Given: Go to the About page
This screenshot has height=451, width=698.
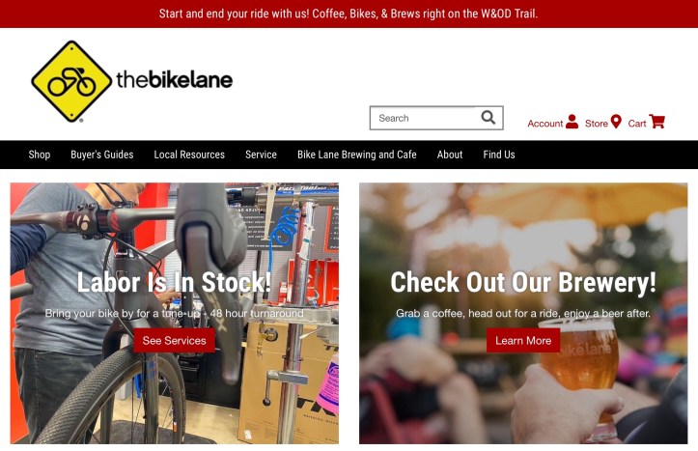Looking at the screenshot, I should tap(450, 155).
